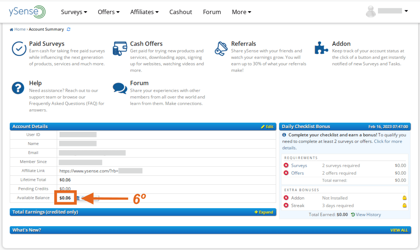Go to the Cashout page
Image resolution: width=420 pixels, height=250 pixels.
click(x=181, y=12)
